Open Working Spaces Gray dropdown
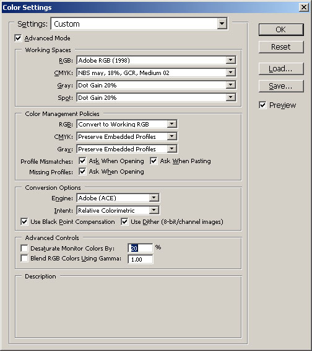The height and width of the screenshot is (351, 312). tap(156, 85)
